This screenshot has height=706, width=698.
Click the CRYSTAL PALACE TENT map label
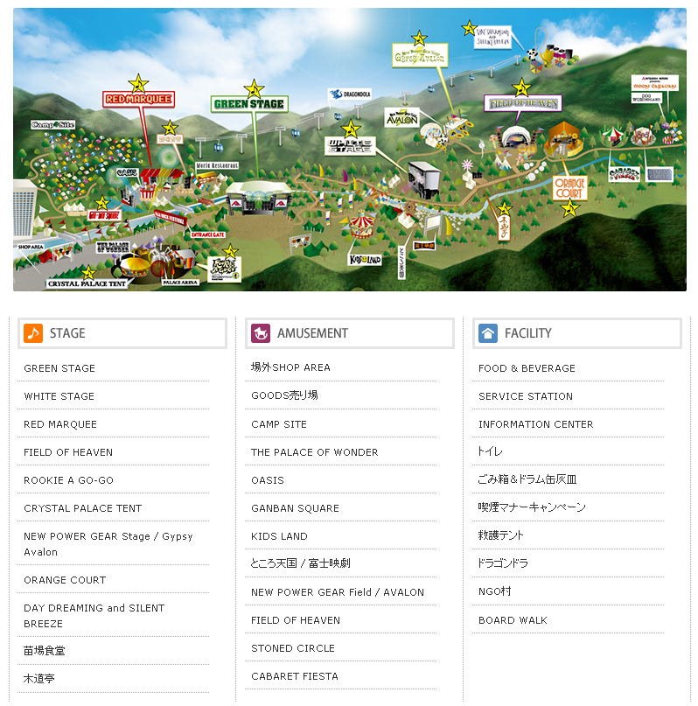pyautogui.click(x=87, y=283)
